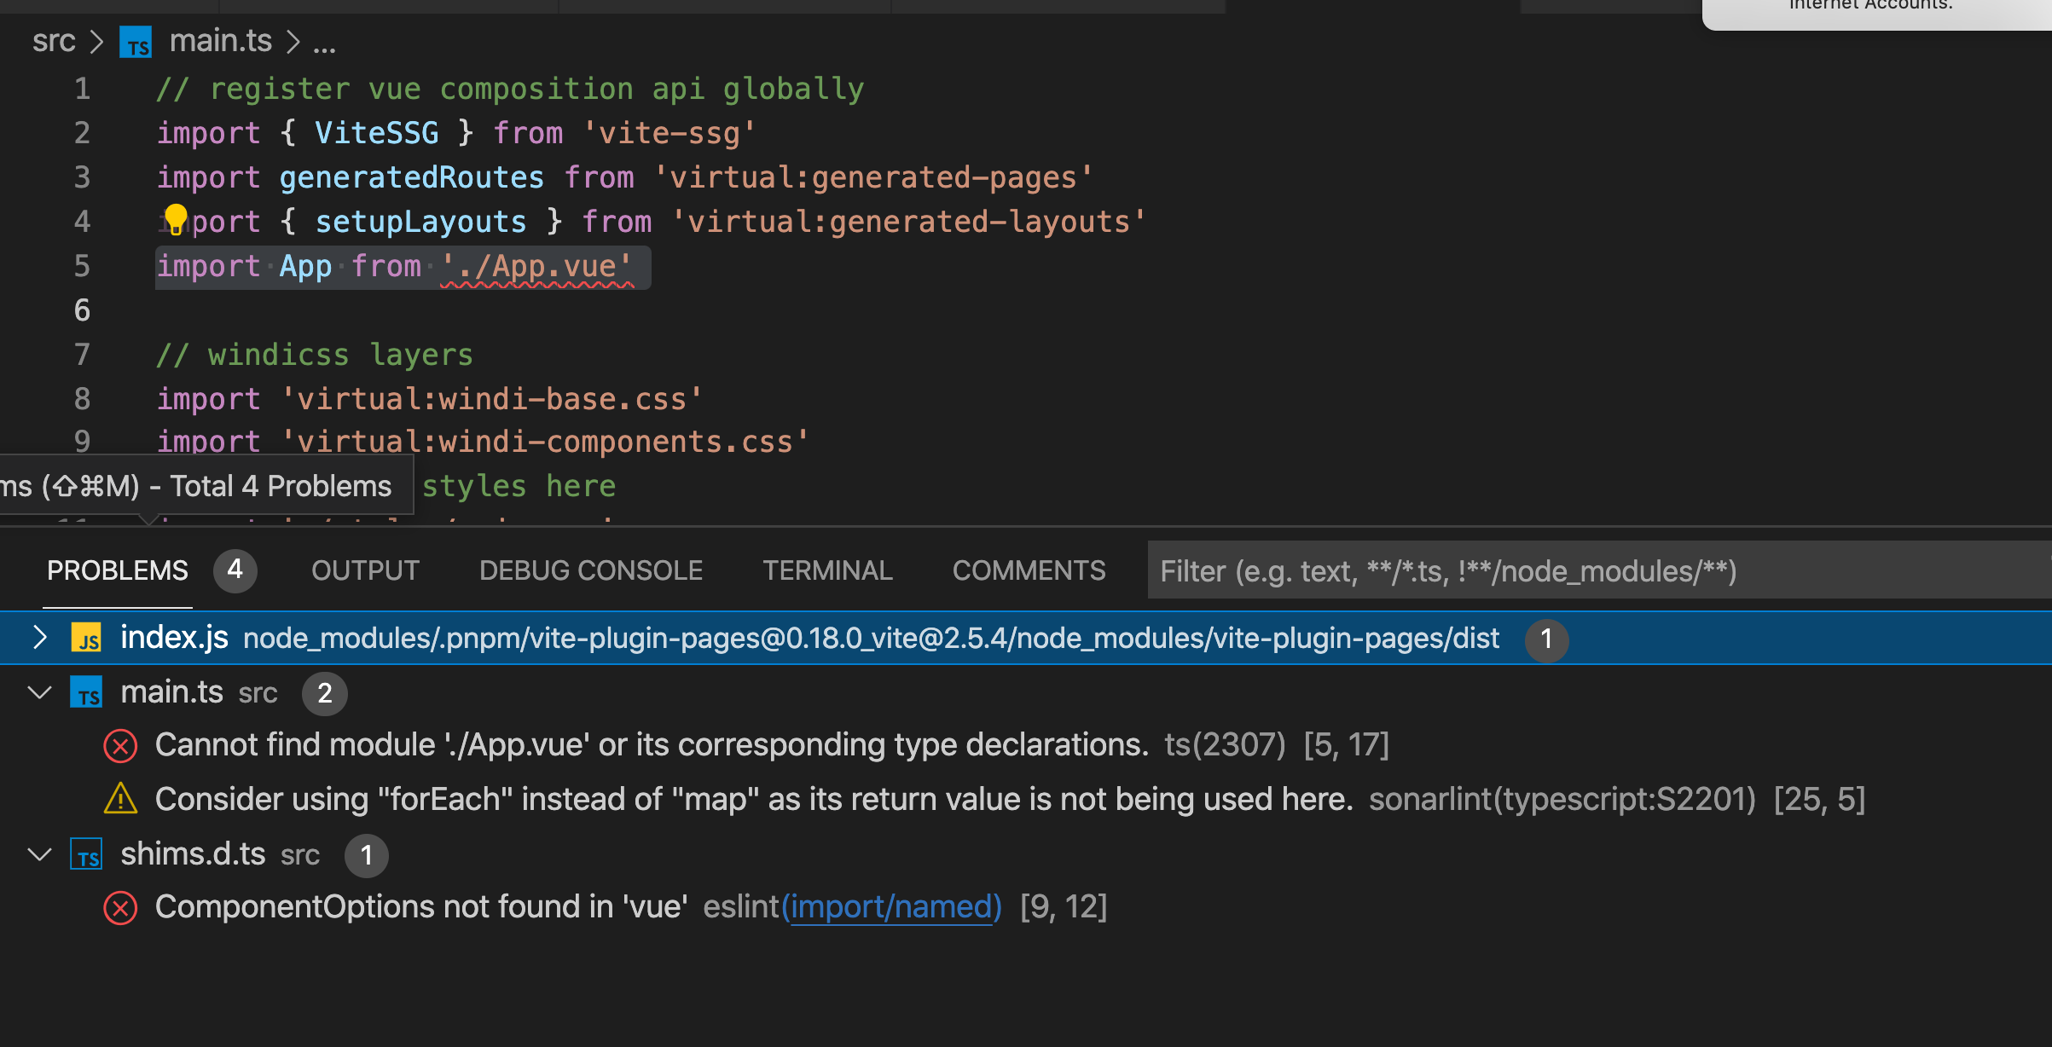Screen dimensions: 2052x1047
Task: Click the main.ts src problem group label
Action: coord(199,692)
